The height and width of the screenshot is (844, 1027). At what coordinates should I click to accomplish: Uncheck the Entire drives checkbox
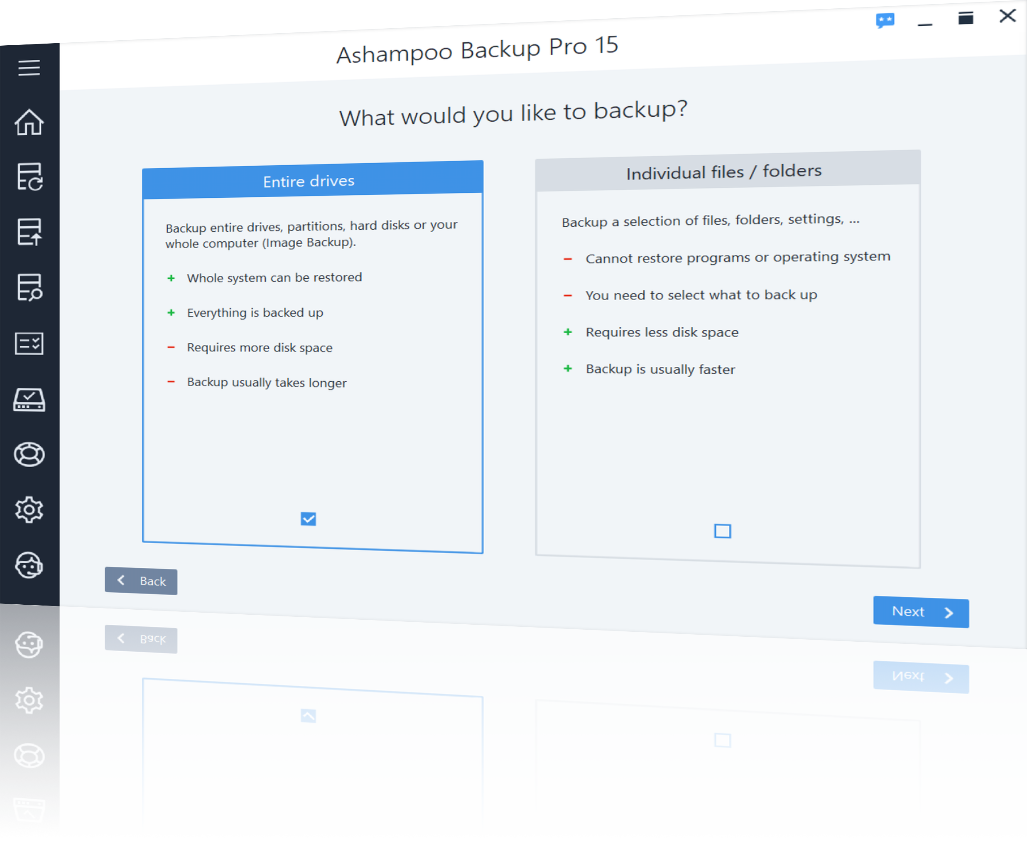click(308, 519)
